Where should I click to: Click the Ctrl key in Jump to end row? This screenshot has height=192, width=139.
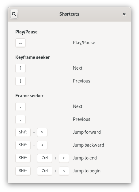tap(45, 158)
